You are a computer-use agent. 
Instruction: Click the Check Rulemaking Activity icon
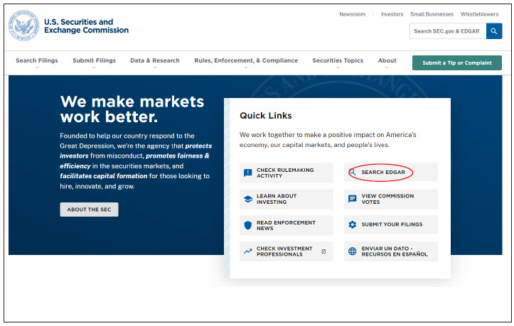[x=248, y=173]
